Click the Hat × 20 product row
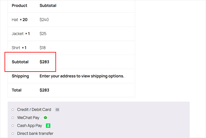Image resolution: width=206 pixels, height=138 pixels. 19,20
